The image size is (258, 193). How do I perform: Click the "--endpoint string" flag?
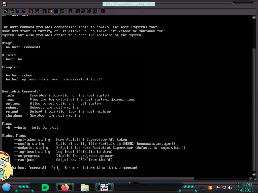(x=31, y=148)
